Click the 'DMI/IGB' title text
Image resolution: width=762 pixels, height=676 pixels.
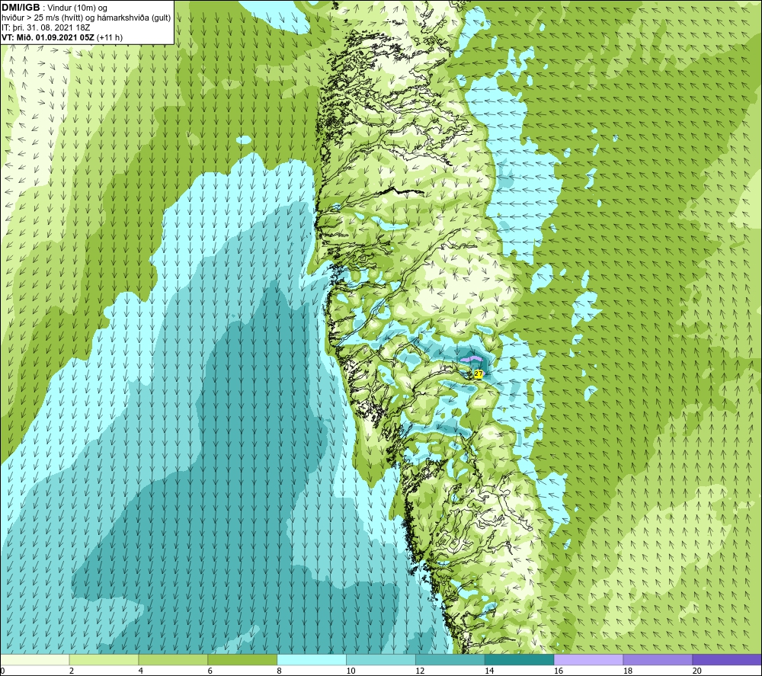click(21, 8)
